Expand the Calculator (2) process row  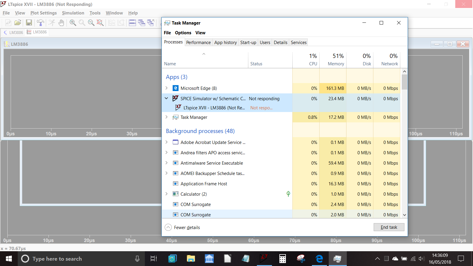166,194
